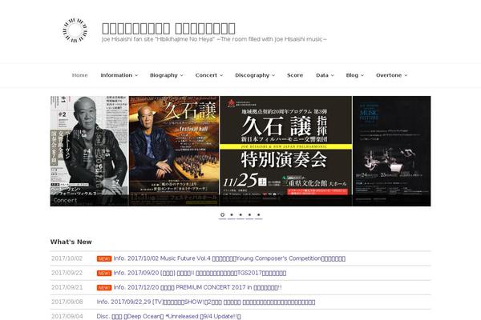
Task: Open the Deep Ocean disc news link
Action: pos(168,316)
